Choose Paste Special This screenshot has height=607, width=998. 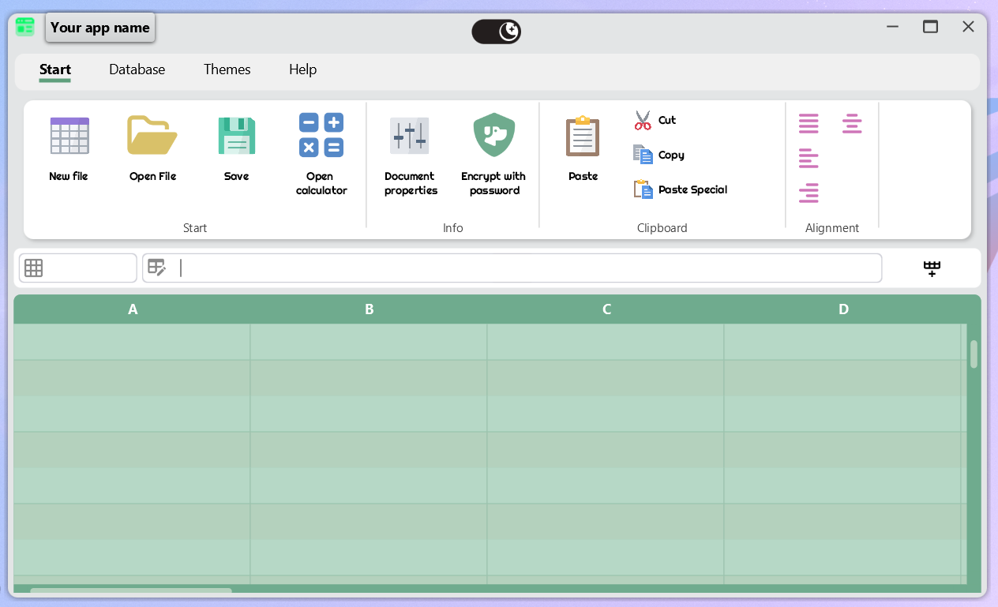pos(681,189)
